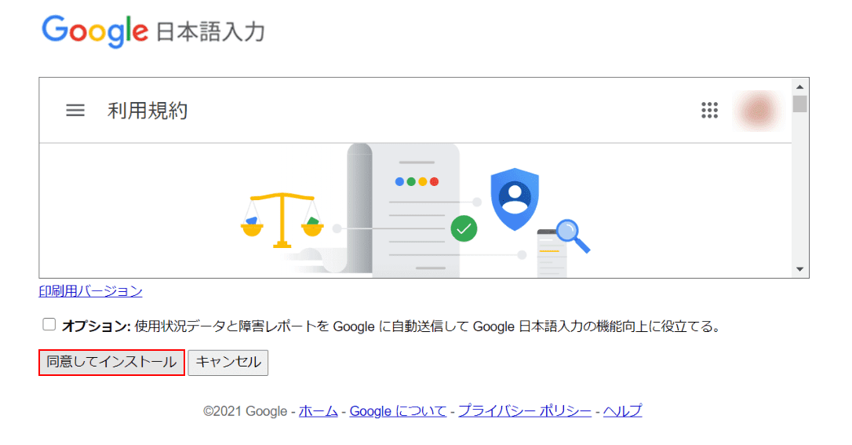Open the プライバシー ポリシー link
Image resolution: width=852 pixels, height=445 pixels.
click(524, 410)
